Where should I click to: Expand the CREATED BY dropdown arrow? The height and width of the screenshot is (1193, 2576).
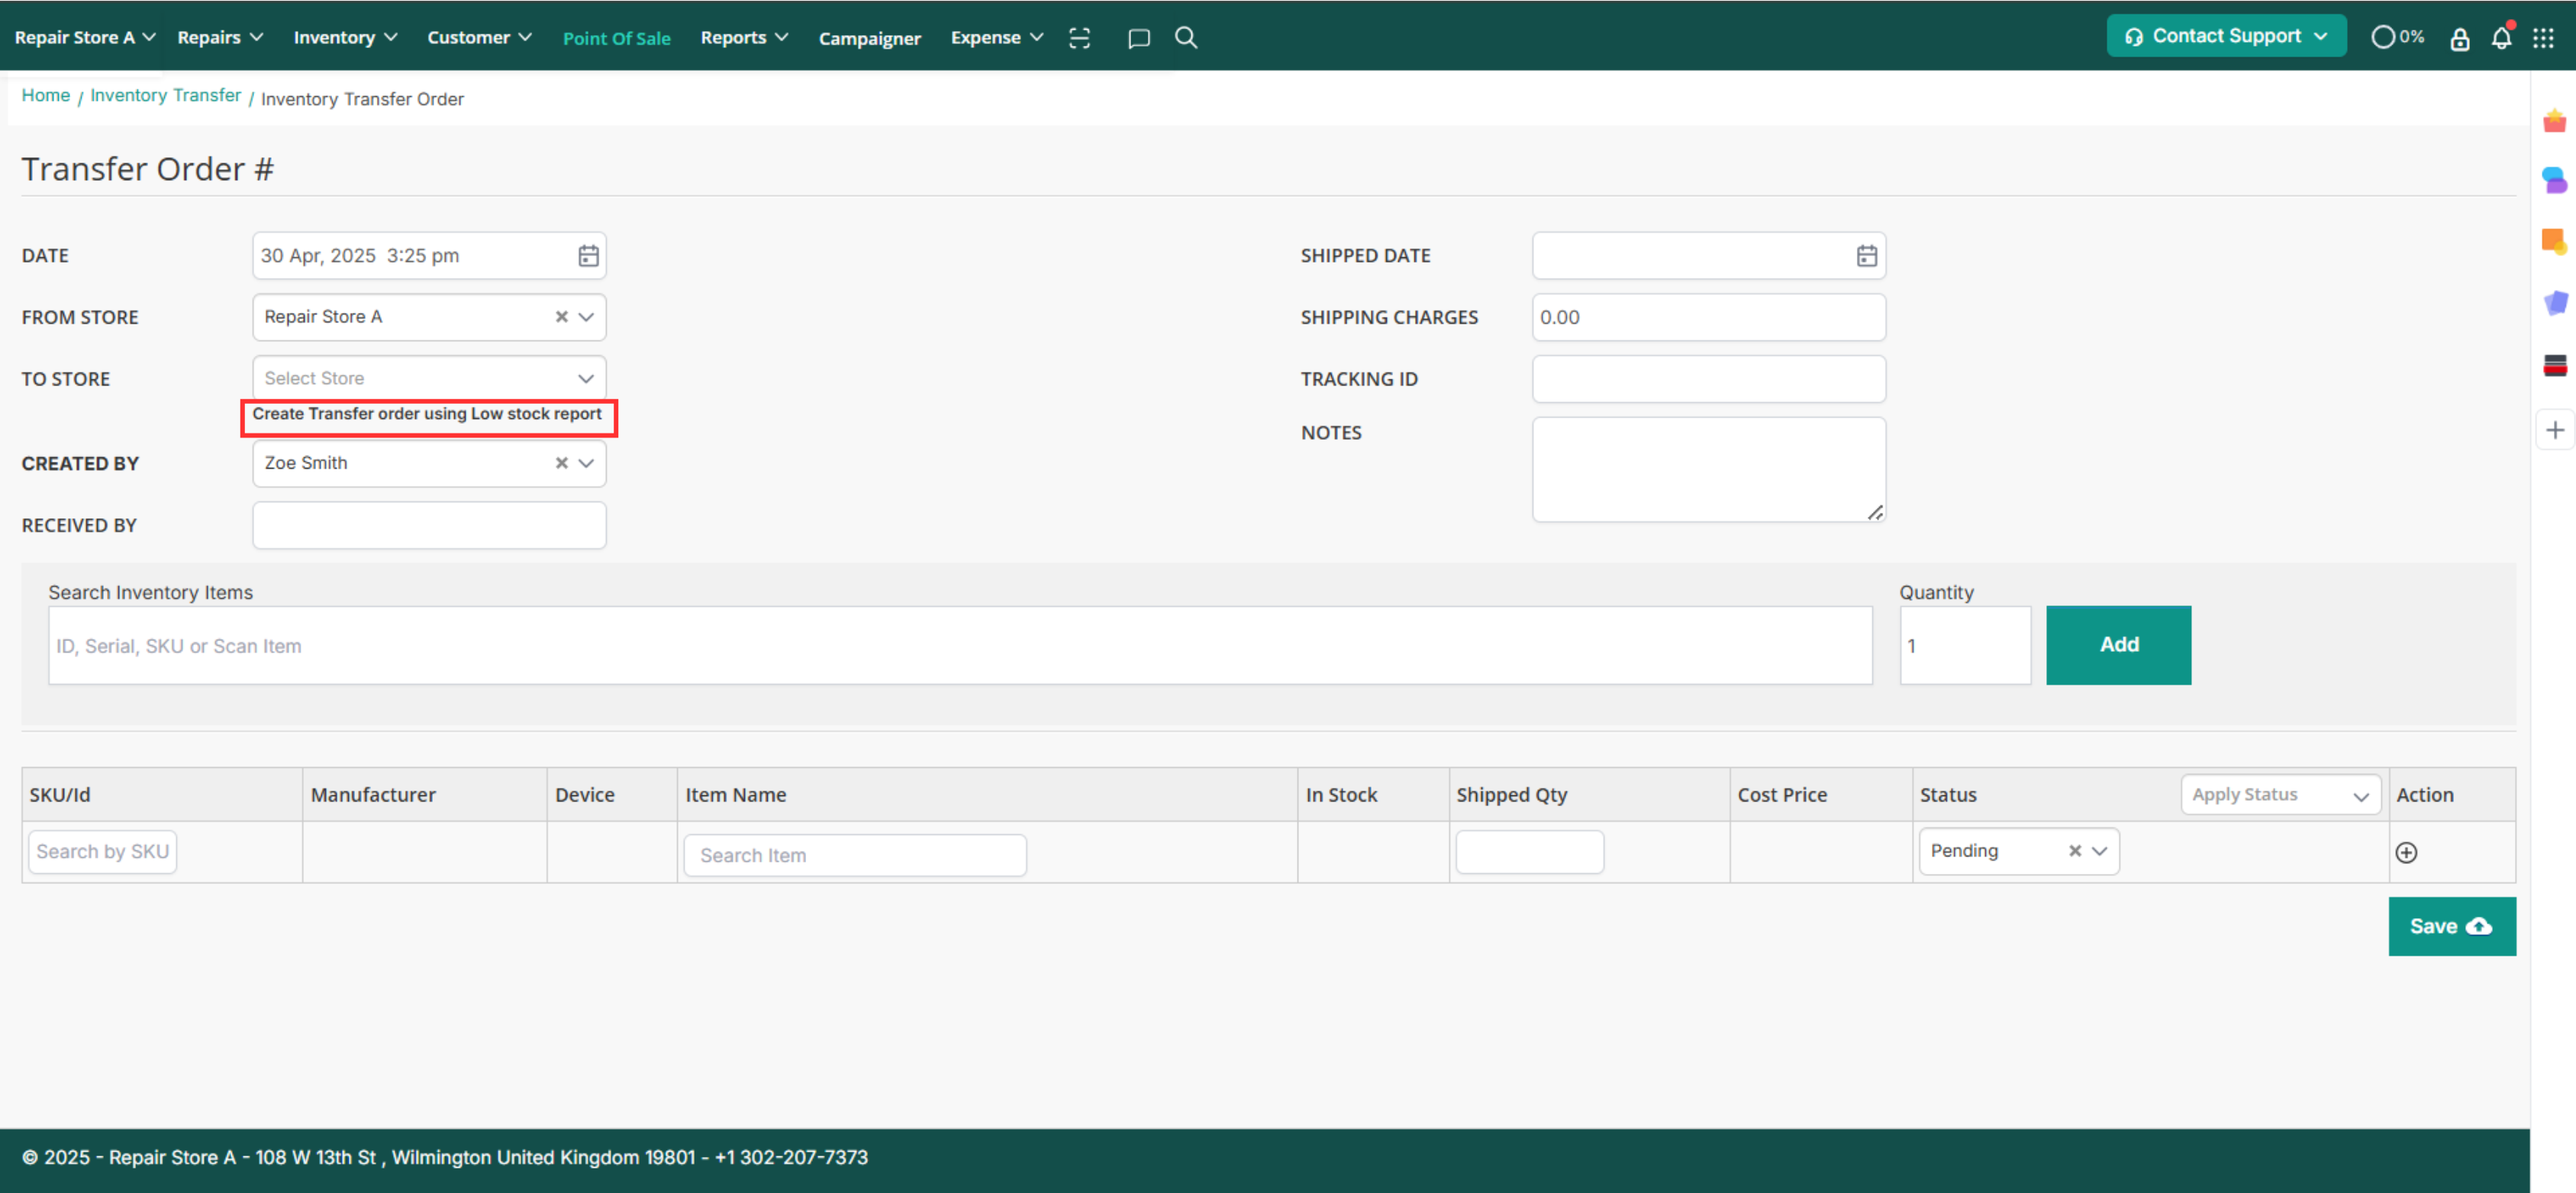coord(586,463)
